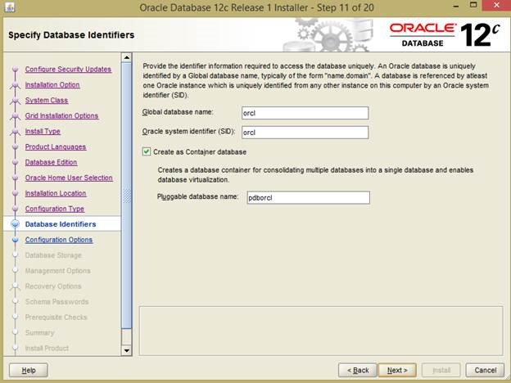The height and width of the screenshot is (383, 511).
Task: Open Oracle Home User Selection step
Action: [x=69, y=178]
